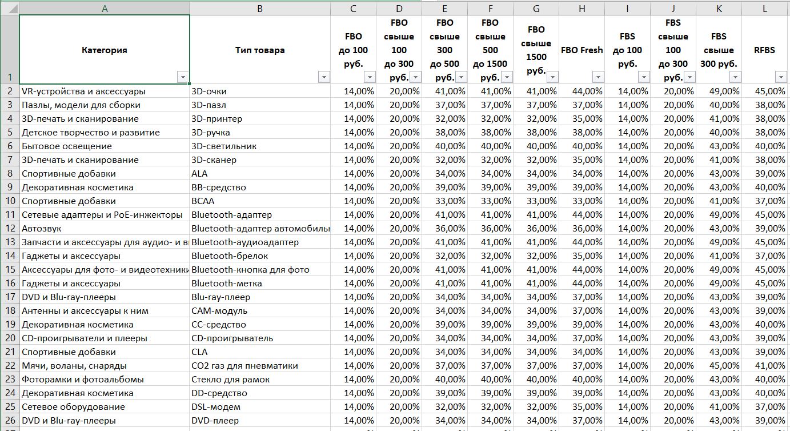Select column B header
The height and width of the screenshot is (431, 790).
(260, 8)
